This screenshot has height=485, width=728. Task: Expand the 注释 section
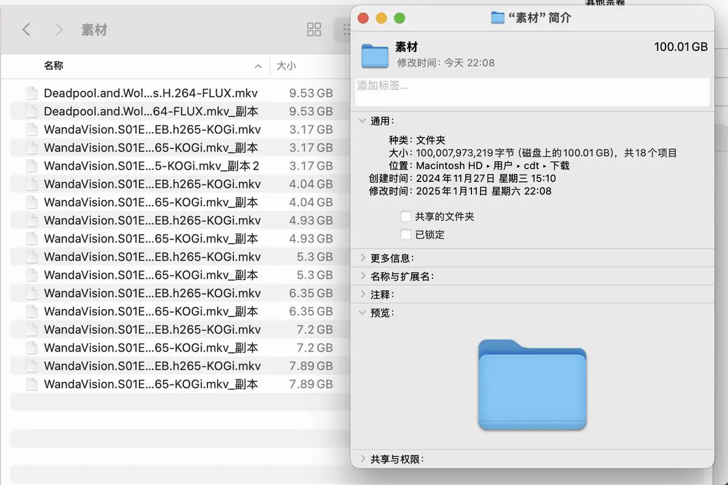pyautogui.click(x=362, y=295)
